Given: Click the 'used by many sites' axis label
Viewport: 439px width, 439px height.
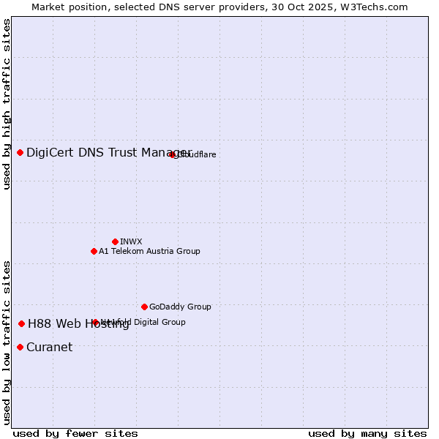Looking at the screenshot, I should (x=367, y=433).
